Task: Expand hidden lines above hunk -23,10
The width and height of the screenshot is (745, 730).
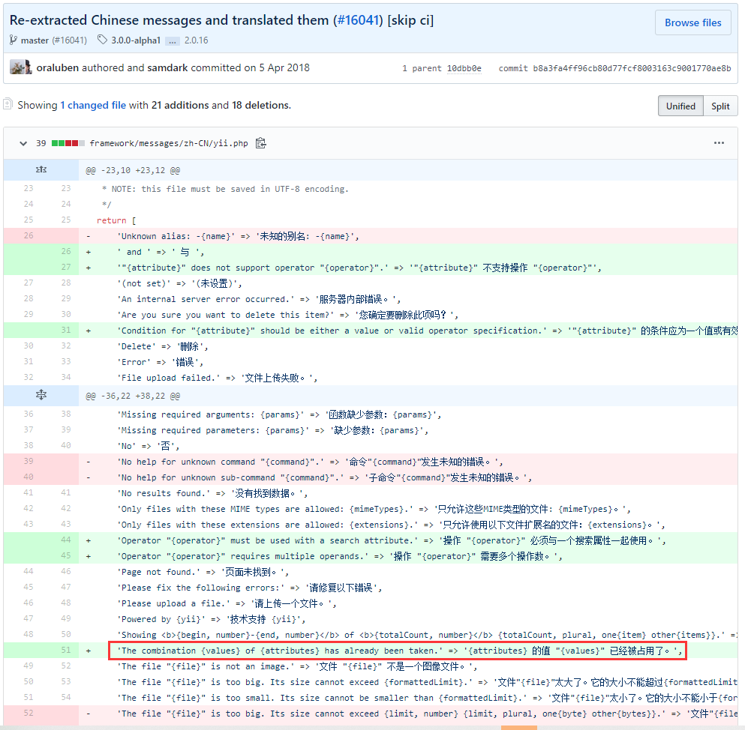Action: [41, 170]
